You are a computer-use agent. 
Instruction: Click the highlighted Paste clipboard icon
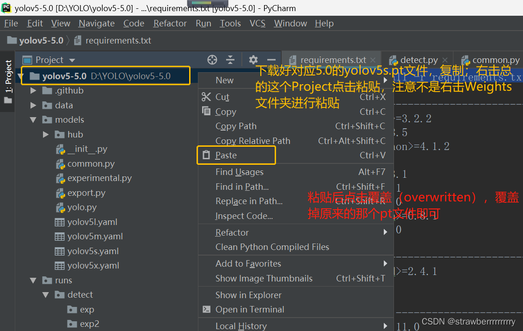click(206, 155)
